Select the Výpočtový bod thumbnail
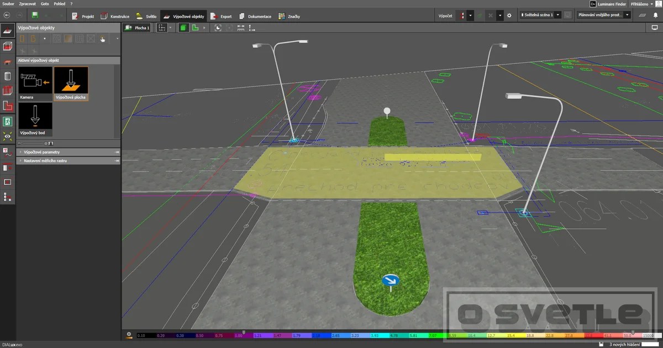This screenshot has width=663, height=348. (x=35, y=119)
